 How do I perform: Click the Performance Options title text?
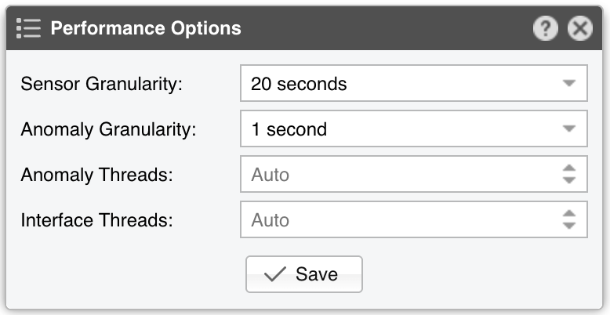[x=146, y=29]
